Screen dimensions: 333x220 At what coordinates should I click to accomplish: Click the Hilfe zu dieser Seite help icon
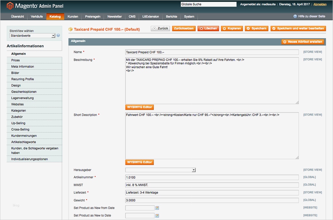tap(295, 16)
